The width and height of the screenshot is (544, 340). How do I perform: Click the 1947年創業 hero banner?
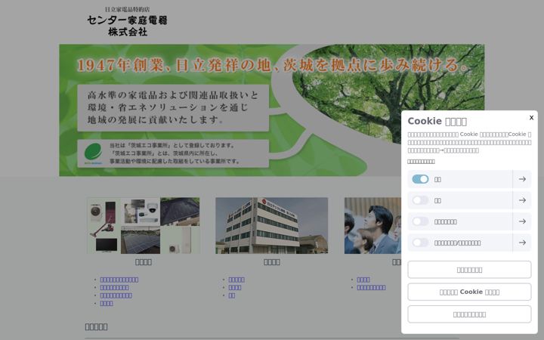click(x=272, y=110)
